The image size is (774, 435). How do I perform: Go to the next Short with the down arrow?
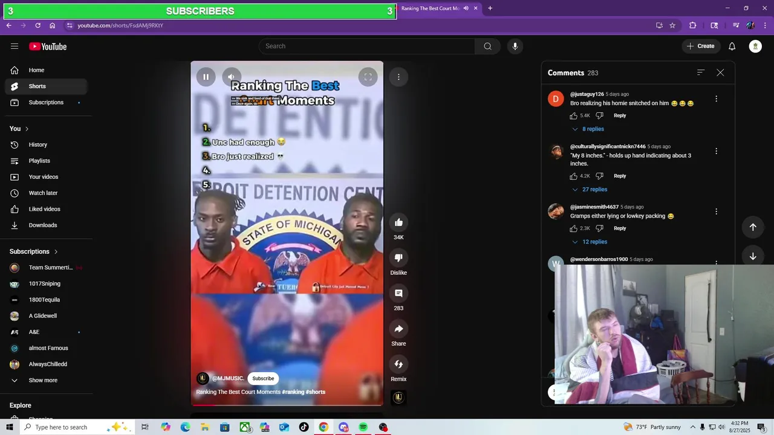[x=753, y=256]
